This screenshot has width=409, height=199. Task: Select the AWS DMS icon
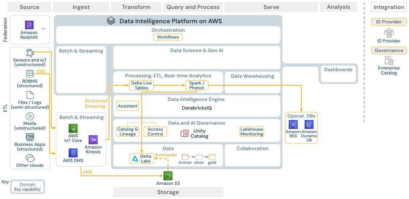click(x=73, y=153)
